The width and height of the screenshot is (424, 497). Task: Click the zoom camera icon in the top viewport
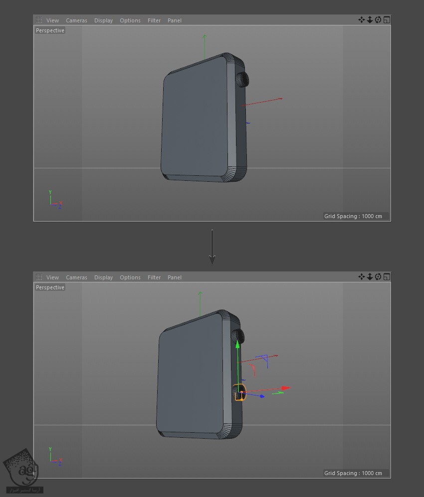click(370, 20)
